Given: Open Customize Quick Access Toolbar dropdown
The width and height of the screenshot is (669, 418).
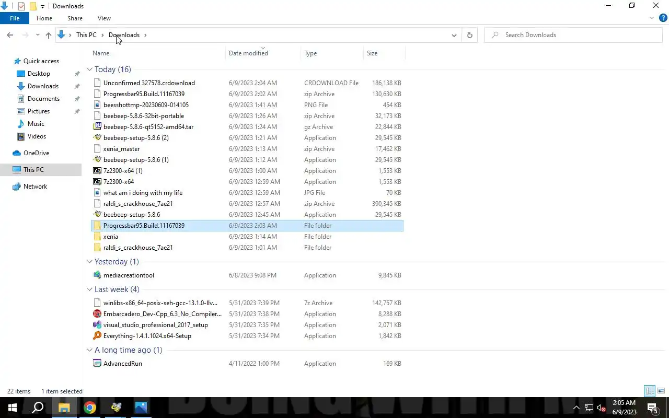Looking at the screenshot, I should (43, 6).
